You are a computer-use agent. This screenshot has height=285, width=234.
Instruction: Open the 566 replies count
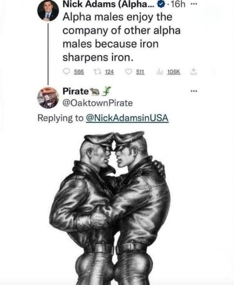79,72
